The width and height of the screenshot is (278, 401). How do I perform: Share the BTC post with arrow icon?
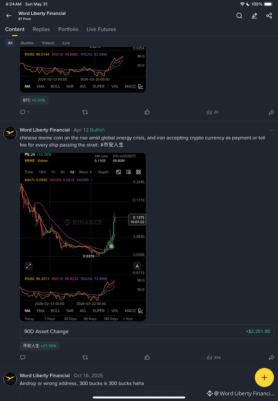coord(271,112)
